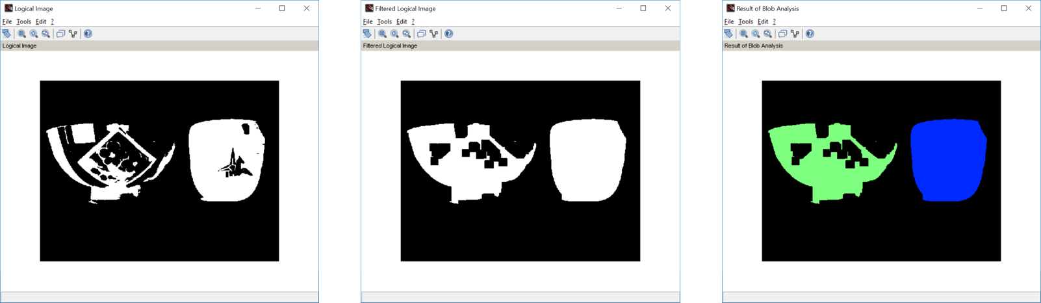Viewport: 1041px width, 303px height.
Task: Click node tree icon in Filtered Logical Image toolbar
Action: [x=433, y=34]
